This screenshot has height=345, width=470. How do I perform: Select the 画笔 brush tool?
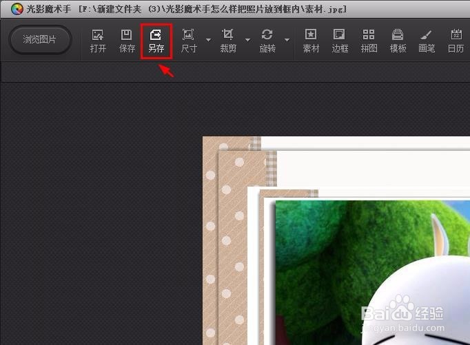(x=427, y=41)
